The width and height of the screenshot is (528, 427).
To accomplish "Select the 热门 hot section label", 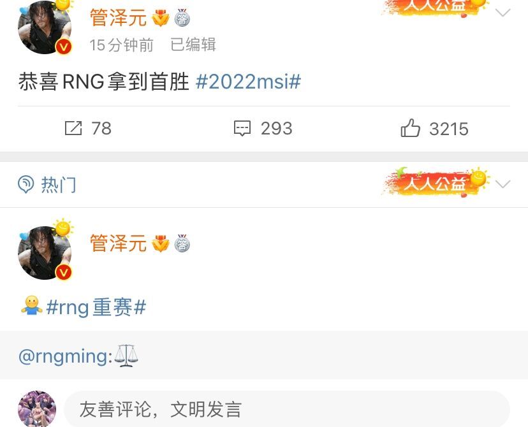I will tap(59, 185).
